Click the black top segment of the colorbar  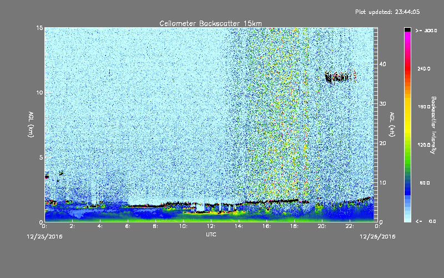(407, 29)
